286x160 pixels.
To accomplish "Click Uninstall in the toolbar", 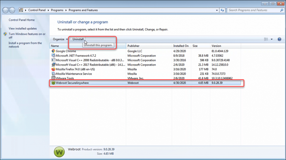I will pyautogui.click(x=78, y=39).
